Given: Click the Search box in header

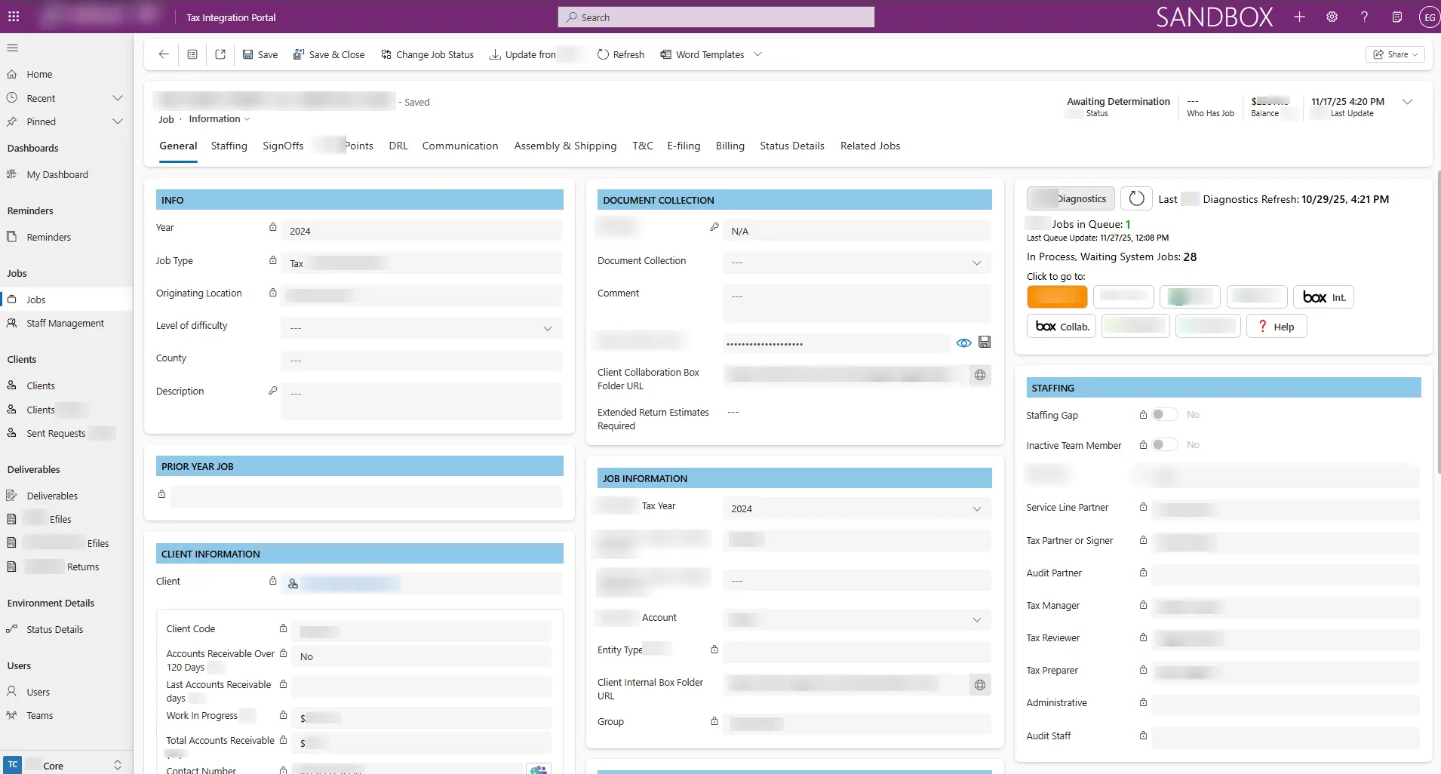Looking at the screenshot, I should click(x=716, y=17).
